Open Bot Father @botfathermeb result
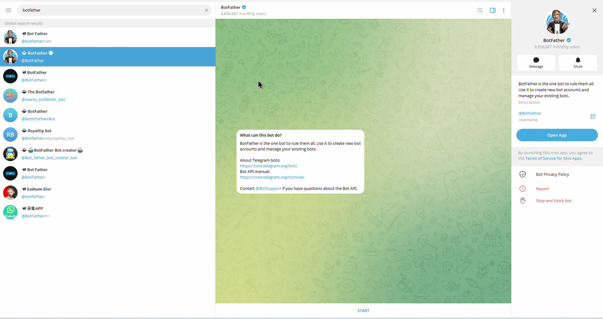 pyautogui.click(x=107, y=37)
